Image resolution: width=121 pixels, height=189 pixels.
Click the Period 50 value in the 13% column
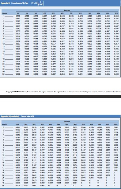pyautogui.click(x=18, y=185)
